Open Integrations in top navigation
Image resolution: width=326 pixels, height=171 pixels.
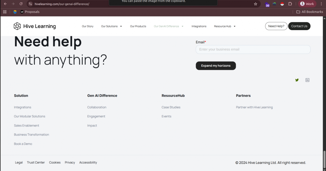pos(199,26)
